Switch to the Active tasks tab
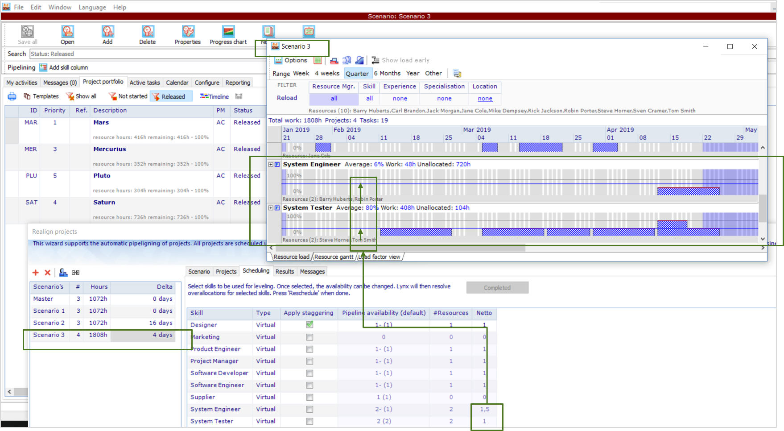This screenshot has width=784, height=431. [144, 83]
